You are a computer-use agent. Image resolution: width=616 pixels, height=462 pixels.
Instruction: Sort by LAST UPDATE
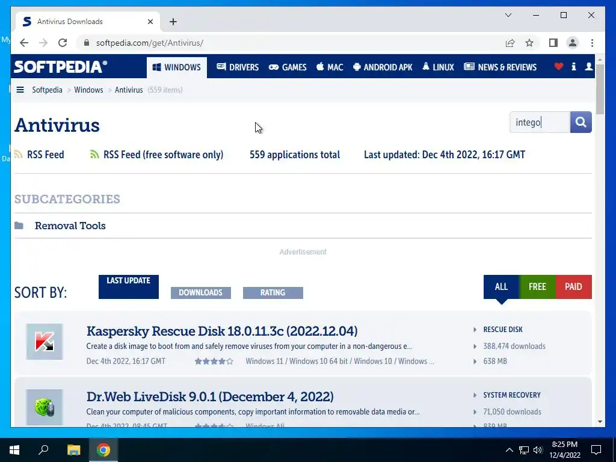129,287
